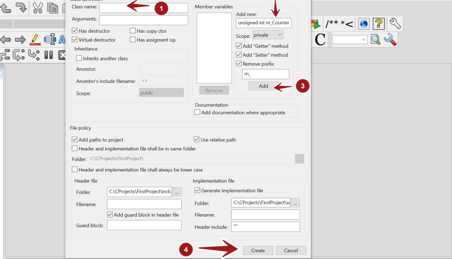Expand the inheritance Scope public dropdown
This screenshot has width=452, height=259.
(x=161, y=93)
